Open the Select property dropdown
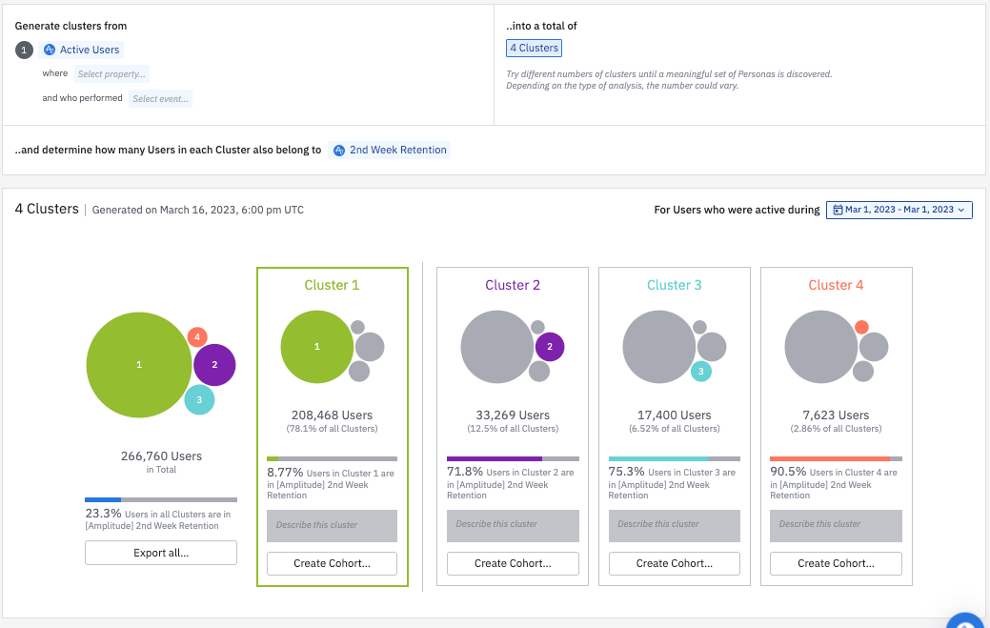990x628 pixels. coord(112,74)
